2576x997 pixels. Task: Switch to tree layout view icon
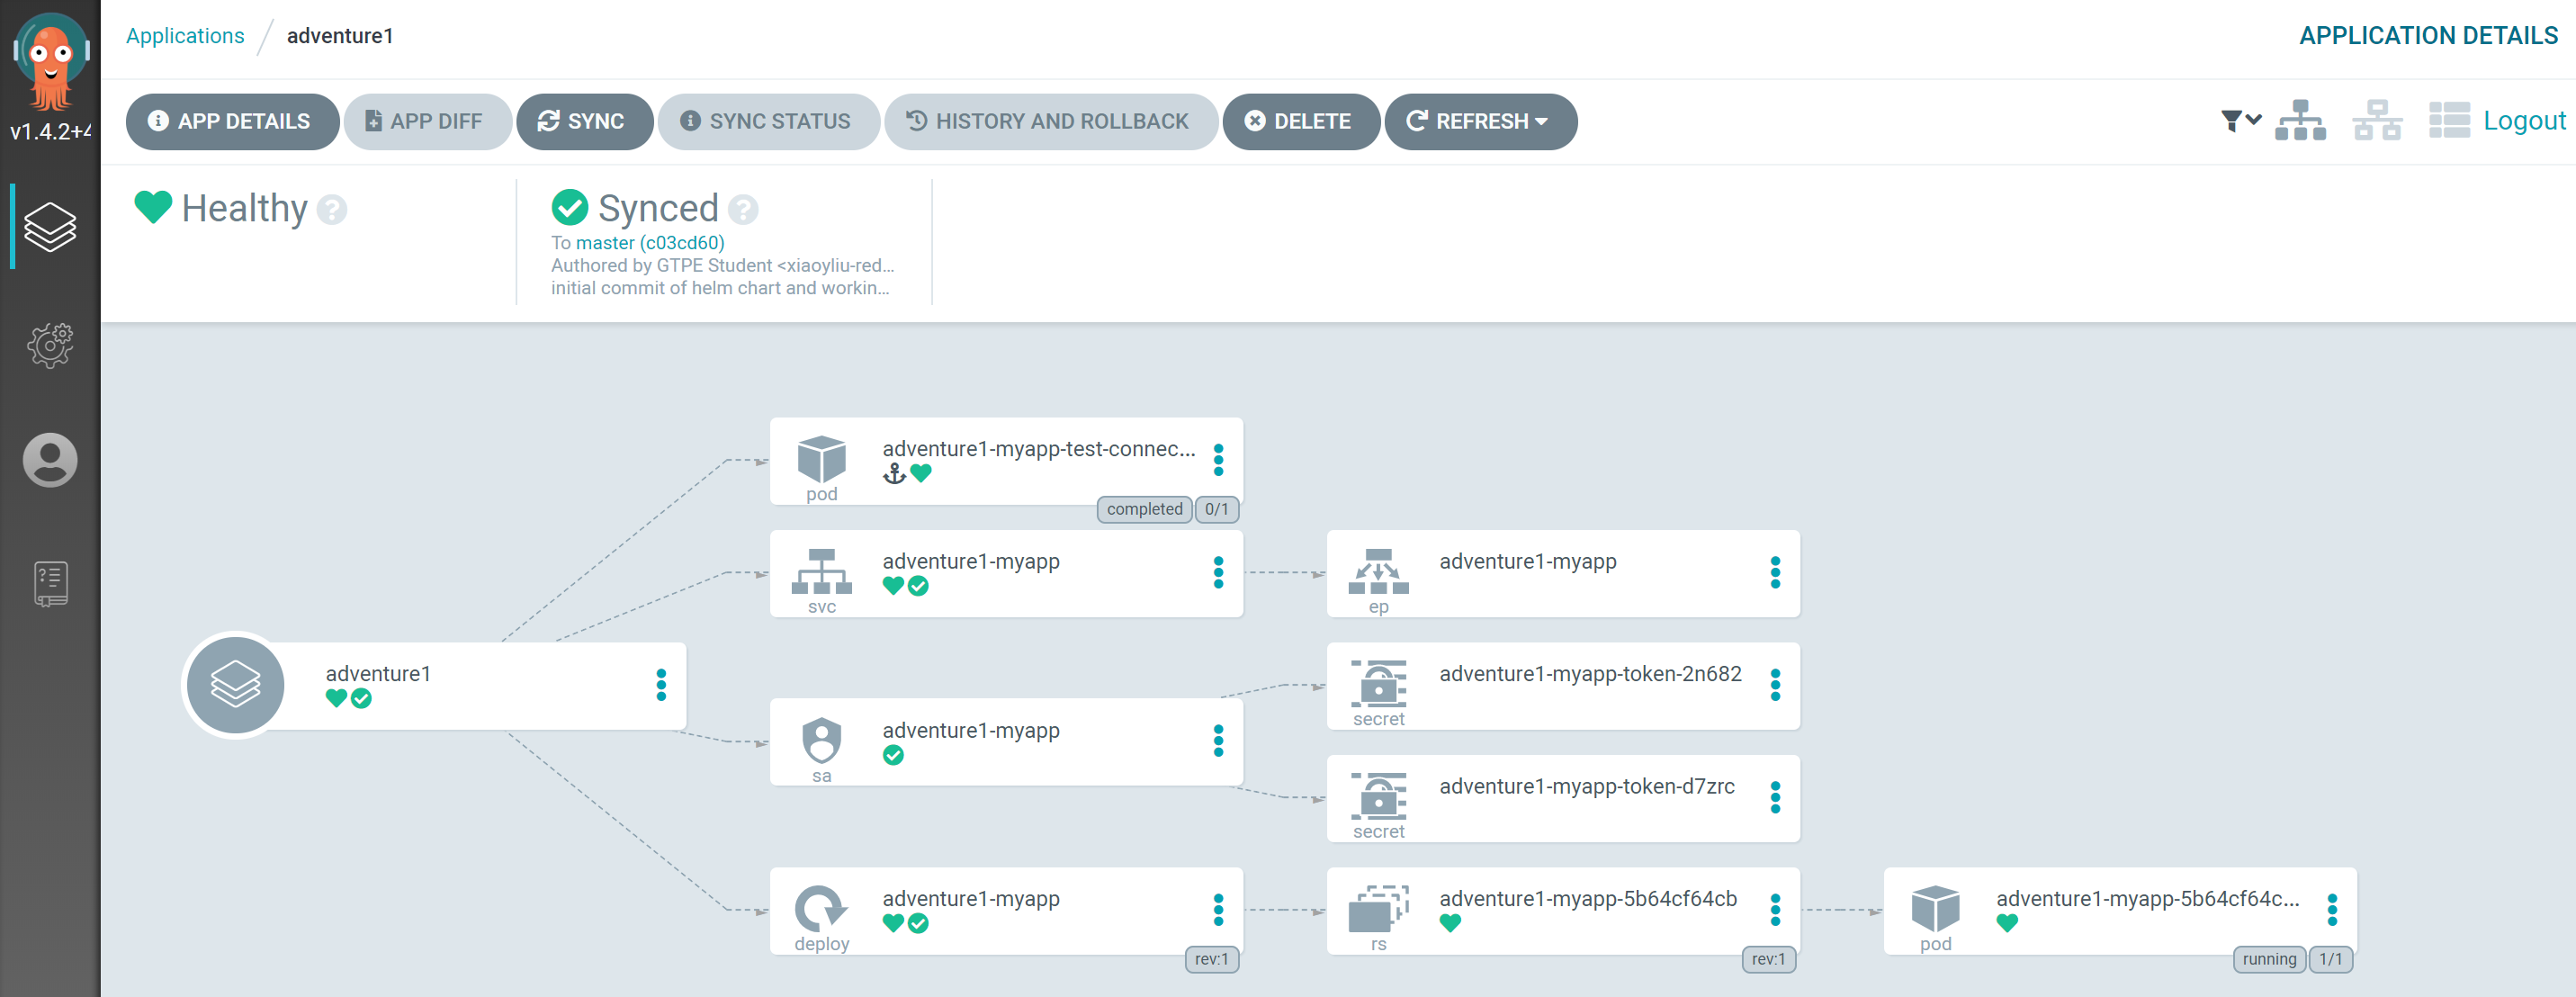[x=2301, y=119]
